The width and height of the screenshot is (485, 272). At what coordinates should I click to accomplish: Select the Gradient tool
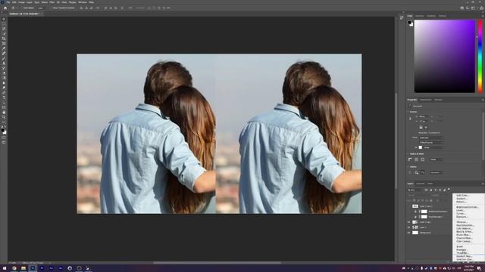(4, 78)
